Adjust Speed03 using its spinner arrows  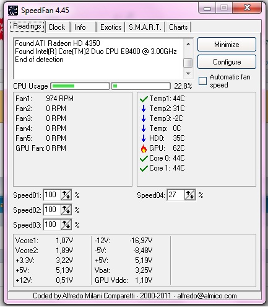[x=66, y=225]
